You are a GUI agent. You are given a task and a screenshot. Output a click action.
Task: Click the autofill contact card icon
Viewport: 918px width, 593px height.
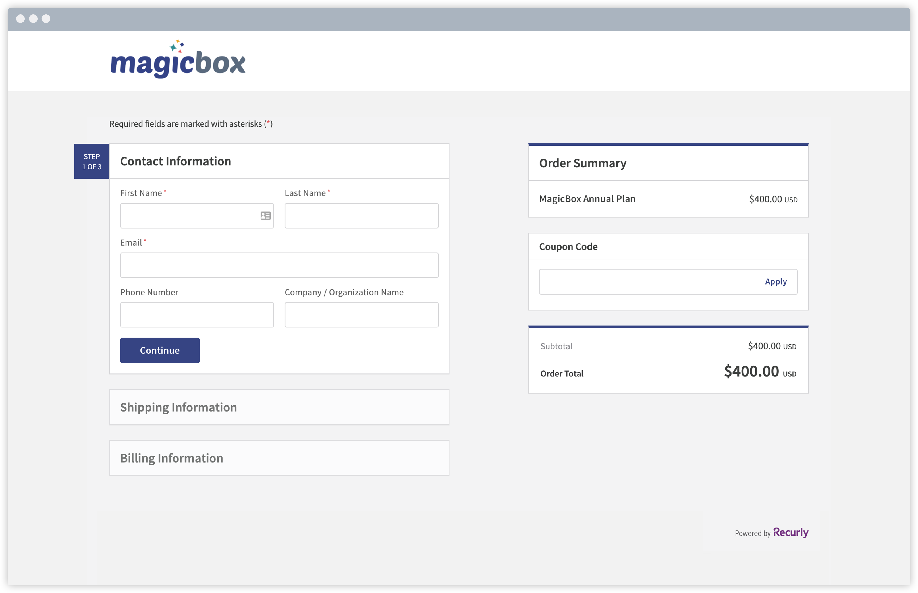point(265,216)
